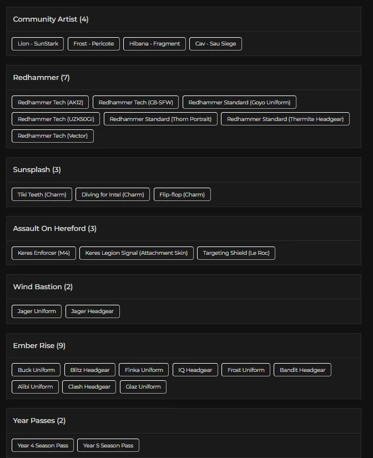
Task: Select the Year 4 Season Pass item
Action: click(43, 445)
